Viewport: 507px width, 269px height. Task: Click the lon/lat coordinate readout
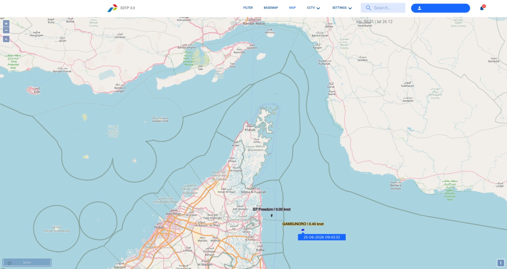(374, 22)
